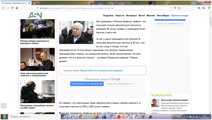212x120 pixels.
Task: Click the ASN site logo
Action: (35, 15)
